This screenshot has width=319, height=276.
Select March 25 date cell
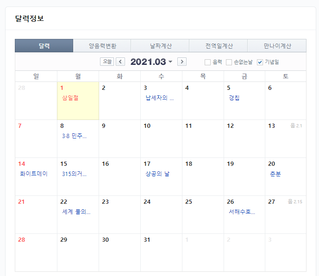click(x=203, y=214)
